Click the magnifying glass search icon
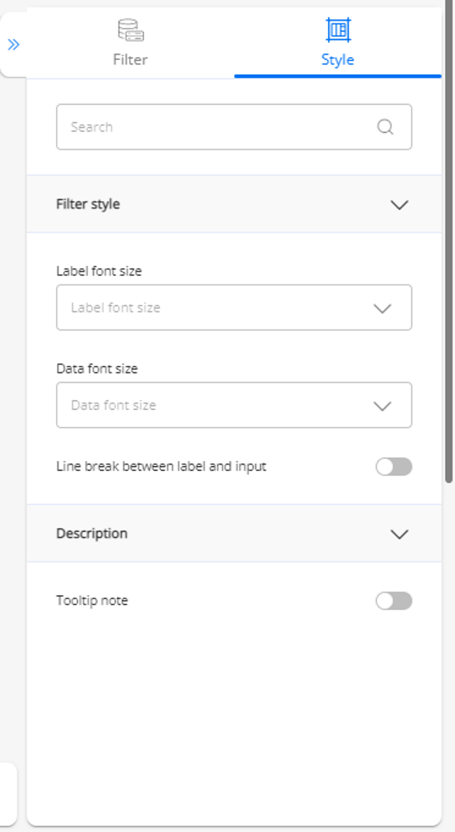The image size is (455, 832). tap(385, 127)
